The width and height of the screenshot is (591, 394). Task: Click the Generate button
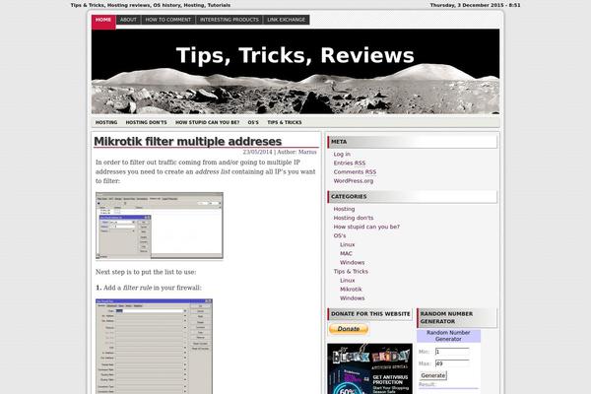point(432,375)
